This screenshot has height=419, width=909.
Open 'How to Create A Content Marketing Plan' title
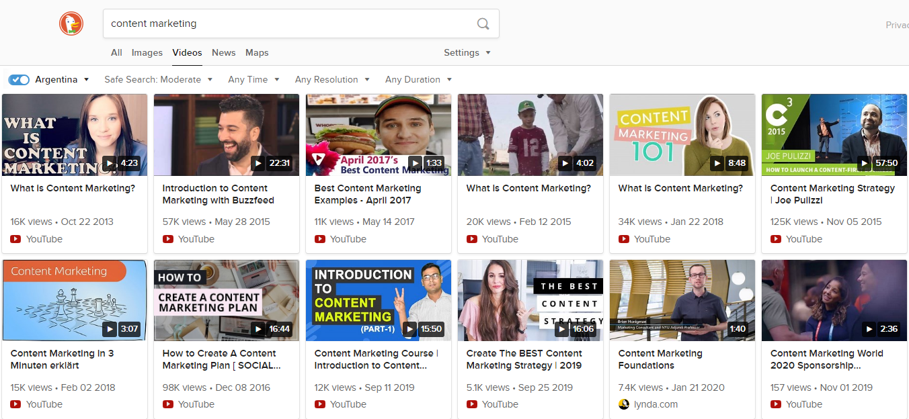pos(221,359)
